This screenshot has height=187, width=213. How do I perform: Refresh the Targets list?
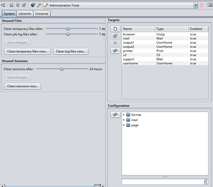point(115,51)
